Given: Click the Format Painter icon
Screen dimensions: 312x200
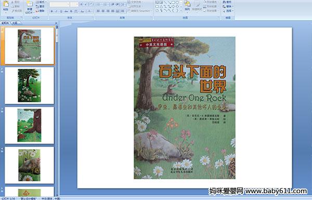Looking at the screenshot, I should pos(17,11).
